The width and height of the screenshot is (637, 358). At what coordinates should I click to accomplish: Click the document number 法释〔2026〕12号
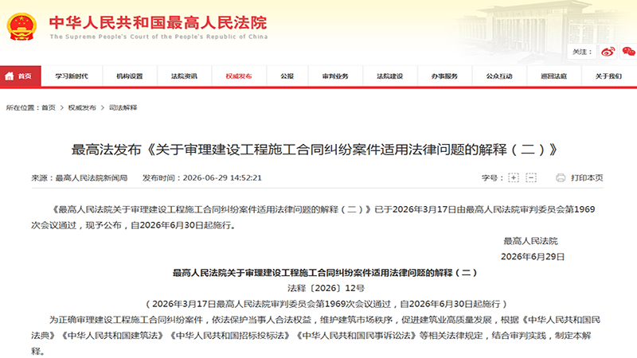[x=326, y=288]
